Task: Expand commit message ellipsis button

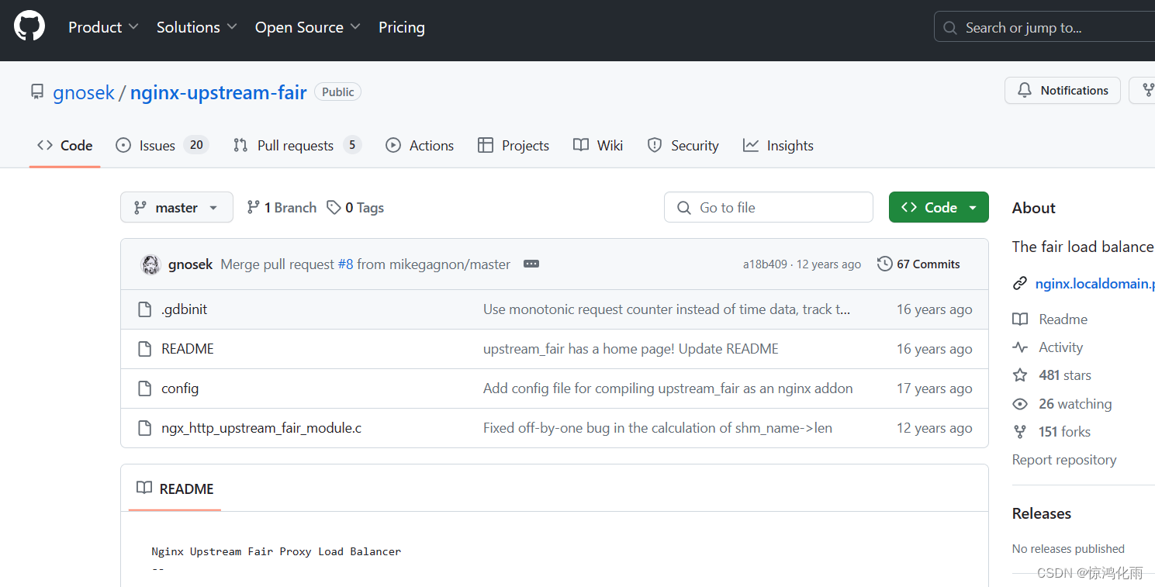Action: [x=531, y=264]
